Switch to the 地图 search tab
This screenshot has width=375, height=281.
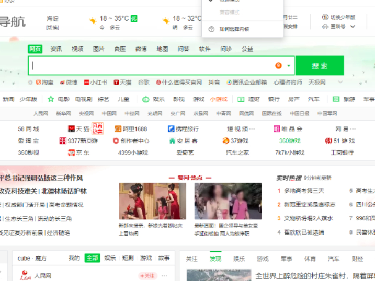pyautogui.click(x=162, y=49)
